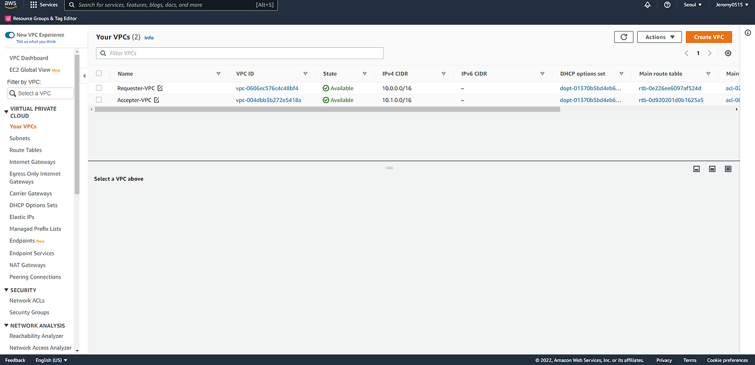Click the sidebar vertical scrollbar
This screenshot has height=365, width=755.
pos(77,124)
